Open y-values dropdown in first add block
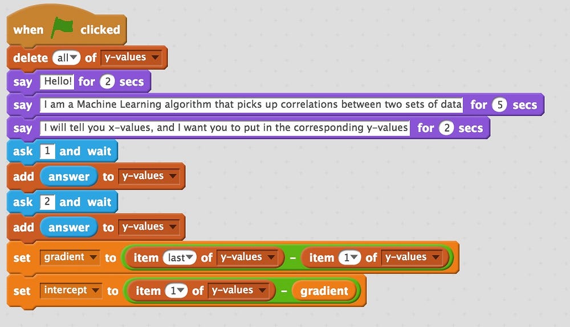The height and width of the screenshot is (327, 570). [149, 176]
